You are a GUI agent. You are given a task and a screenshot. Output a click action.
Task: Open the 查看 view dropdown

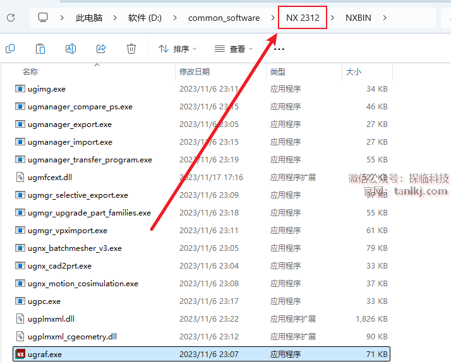[x=234, y=49]
